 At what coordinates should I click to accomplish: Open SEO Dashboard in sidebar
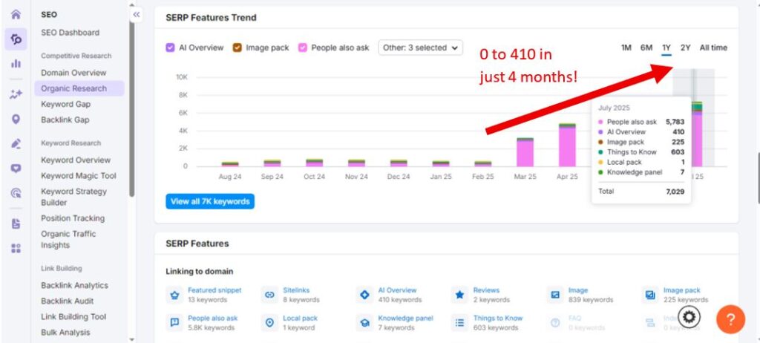tap(70, 33)
